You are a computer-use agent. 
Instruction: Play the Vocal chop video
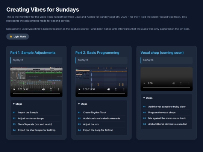[144, 83]
